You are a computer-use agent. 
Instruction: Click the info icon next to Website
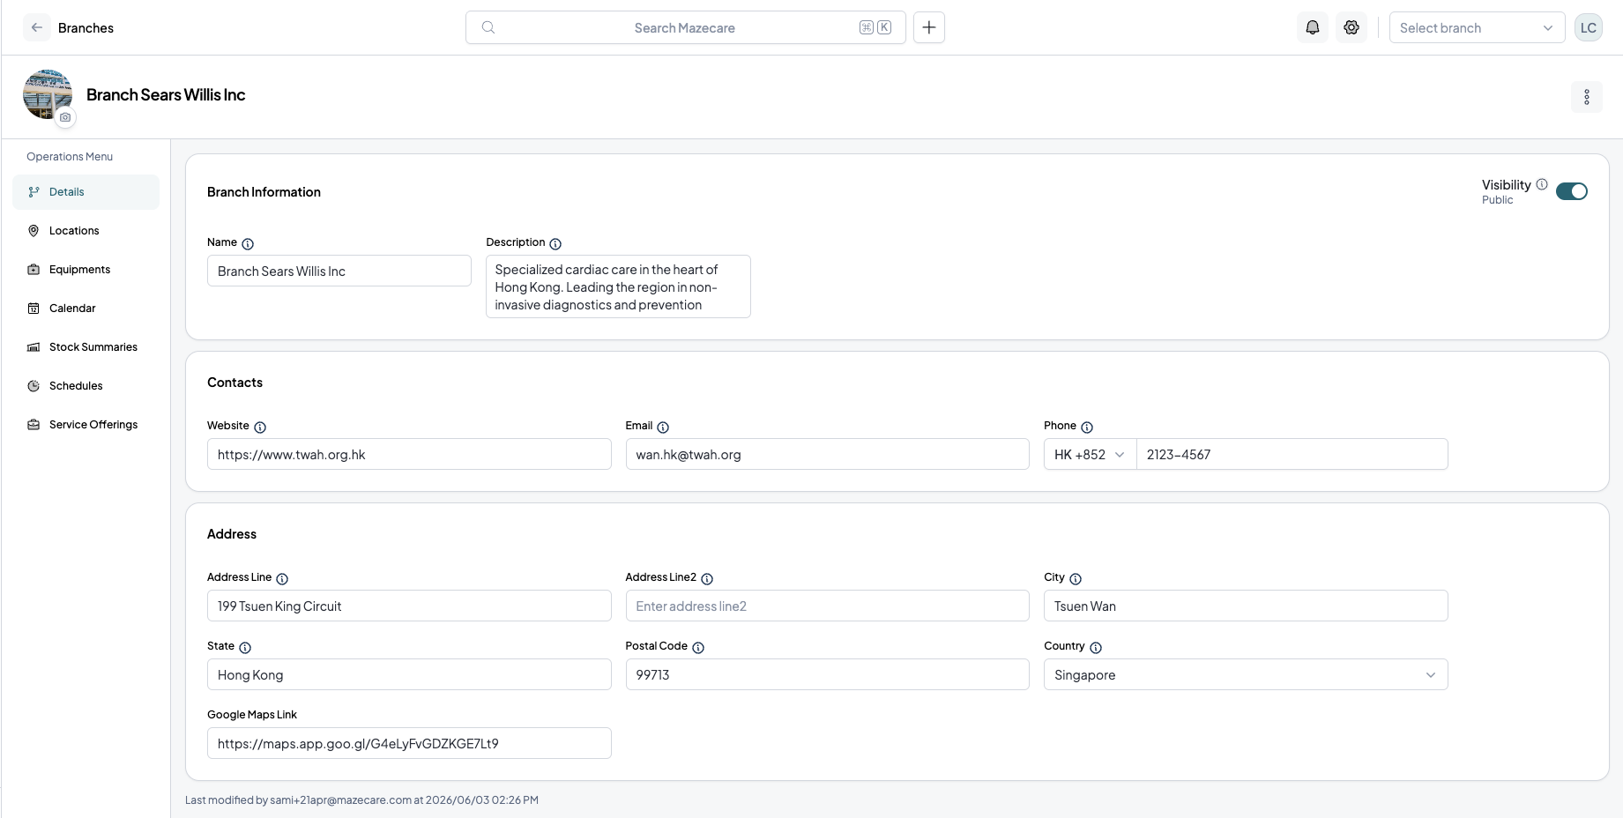(260, 428)
